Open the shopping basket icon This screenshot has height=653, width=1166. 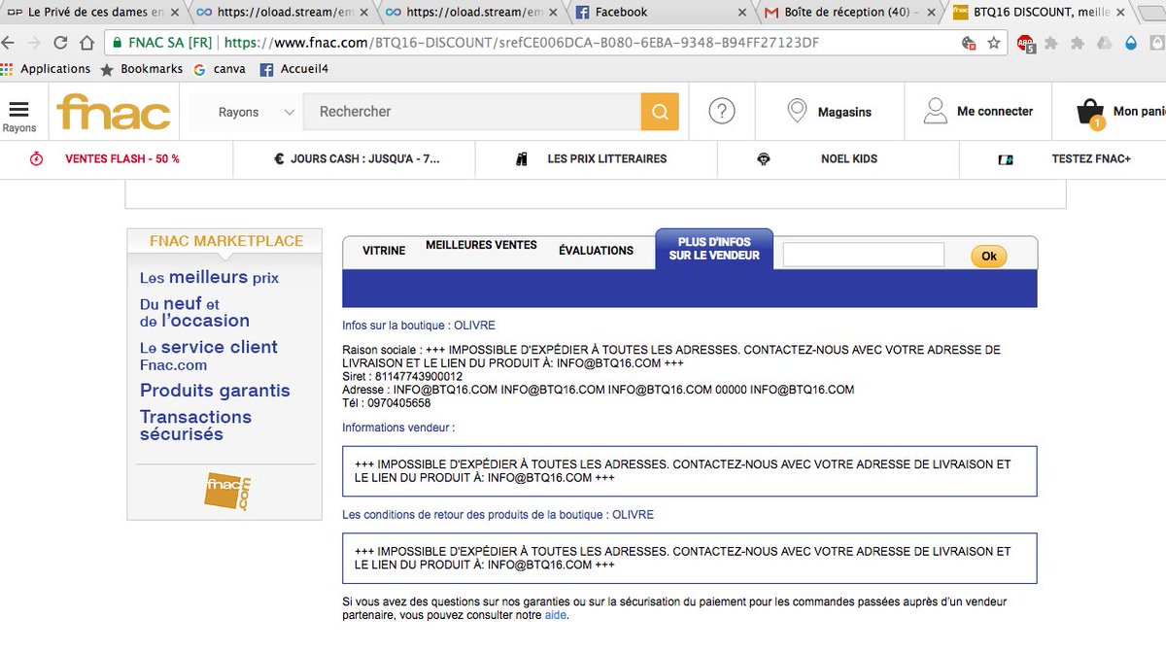[x=1090, y=113]
